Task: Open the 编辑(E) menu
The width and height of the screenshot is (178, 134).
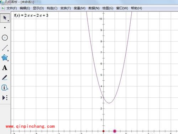Action: click(x=25, y=8)
